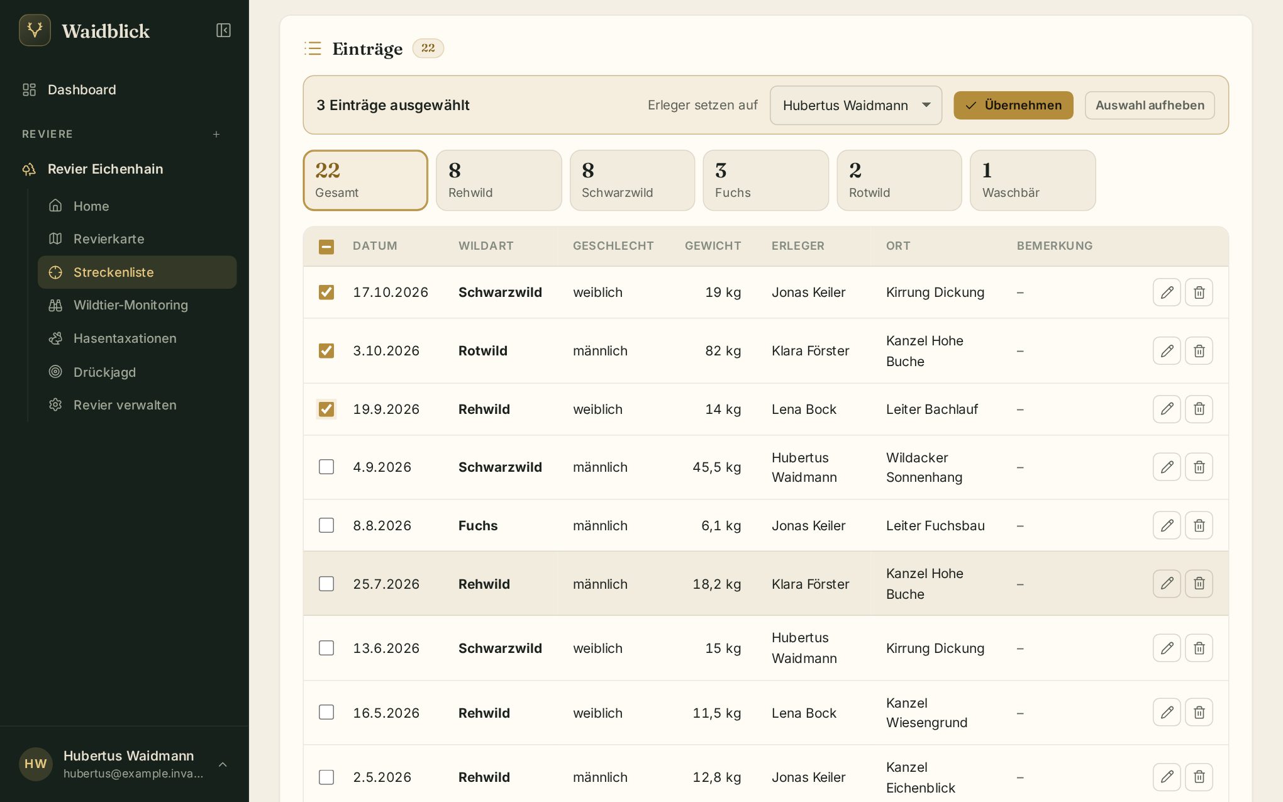The image size is (1283, 802).
Task: Open the Revierkarte page
Action: (x=137, y=239)
